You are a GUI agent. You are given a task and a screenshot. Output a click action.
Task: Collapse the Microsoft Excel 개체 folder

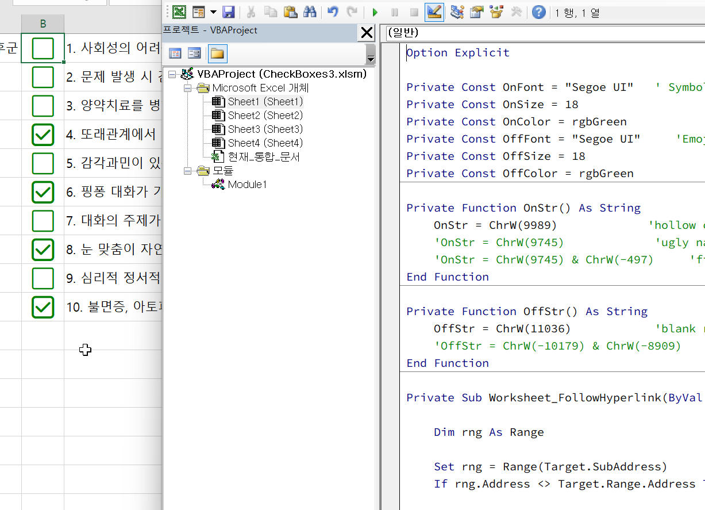[187, 88]
